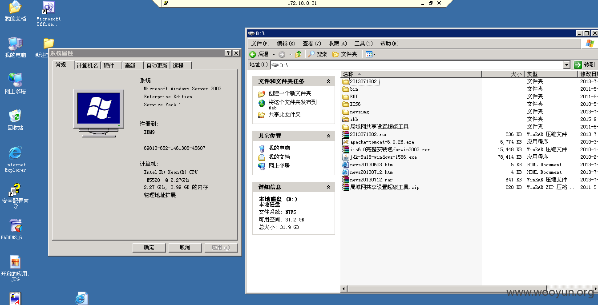Click the forward arrow in Explorer toolbar

(282, 54)
